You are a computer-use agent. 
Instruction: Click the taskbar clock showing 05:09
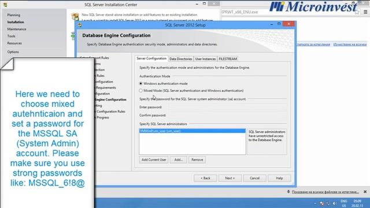point(357,203)
